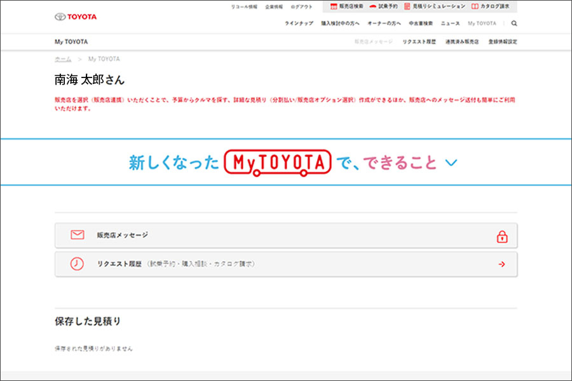Viewport: 572px width, 381px height.
Task: Click the clock icon for リクエスト履歴
Action: click(x=77, y=264)
